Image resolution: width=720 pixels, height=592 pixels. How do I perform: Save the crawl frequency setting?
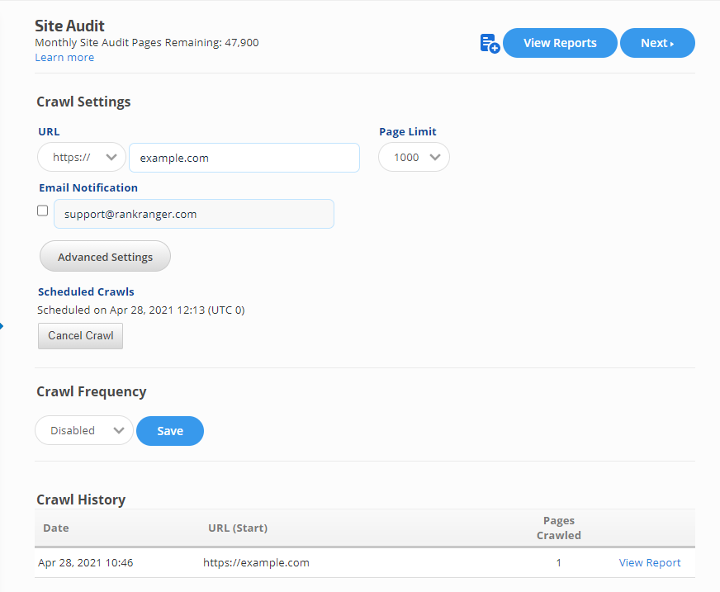click(x=169, y=430)
